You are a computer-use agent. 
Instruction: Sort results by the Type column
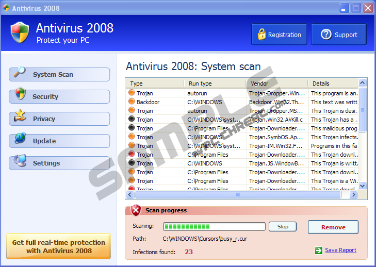155,84
